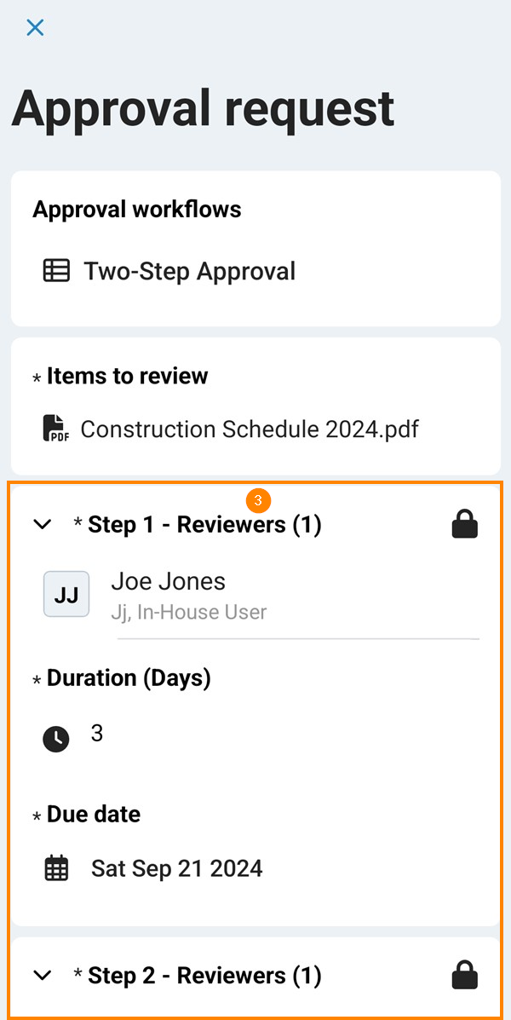Viewport: 511px width, 1020px height.
Task: Click the Duration days value 3
Action: click(97, 733)
